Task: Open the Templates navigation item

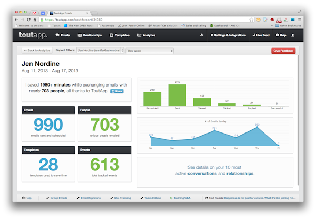Action: pyautogui.click(x=120, y=35)
